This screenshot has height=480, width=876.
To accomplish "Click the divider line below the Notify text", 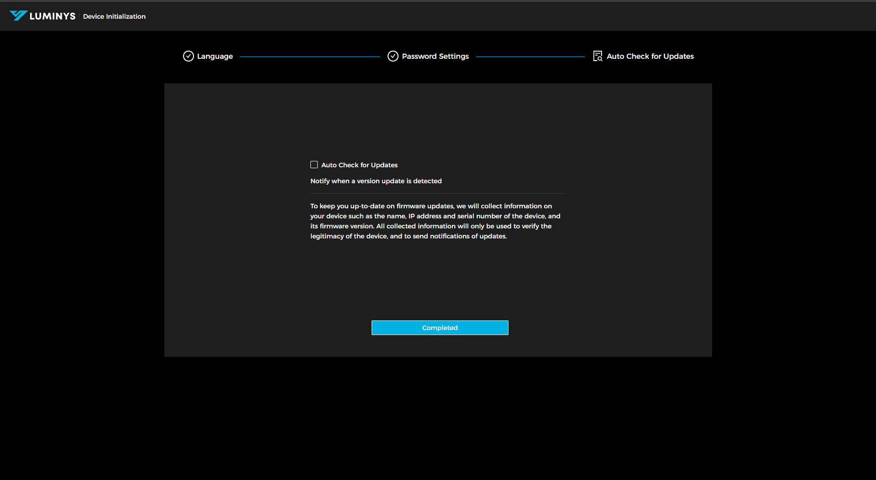I will (438, 193).
